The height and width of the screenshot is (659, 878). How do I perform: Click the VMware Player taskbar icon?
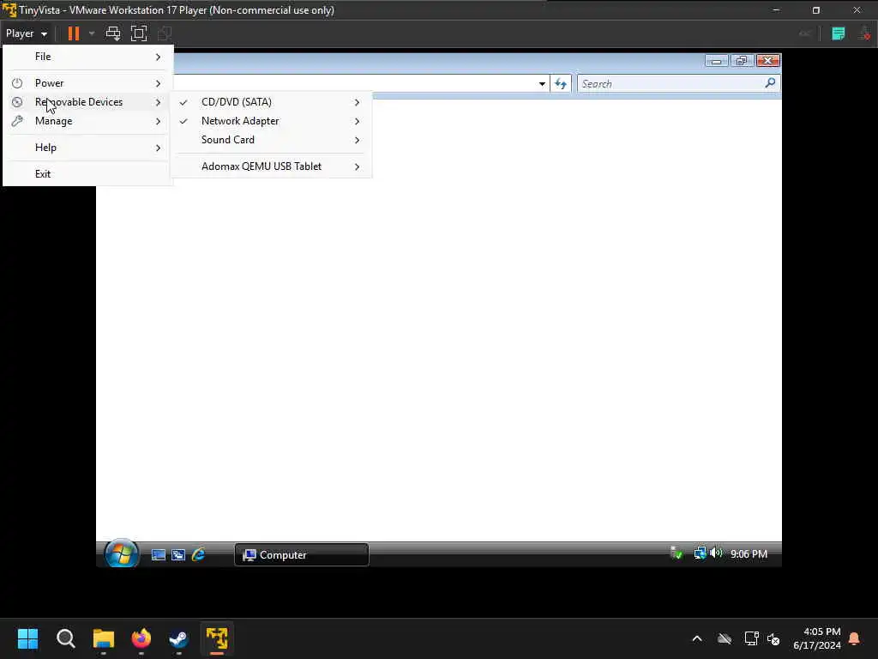[x=217, y=638]
